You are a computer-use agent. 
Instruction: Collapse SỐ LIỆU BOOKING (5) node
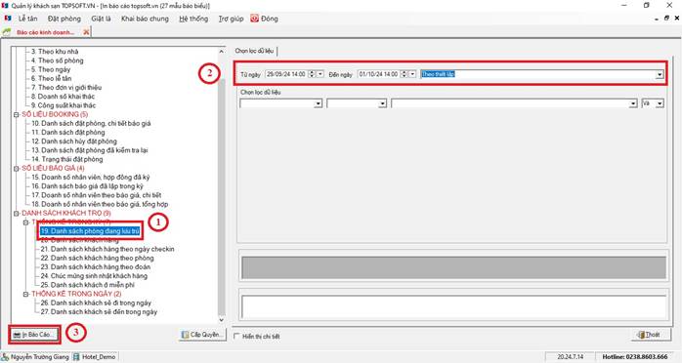tap(16, 114)
